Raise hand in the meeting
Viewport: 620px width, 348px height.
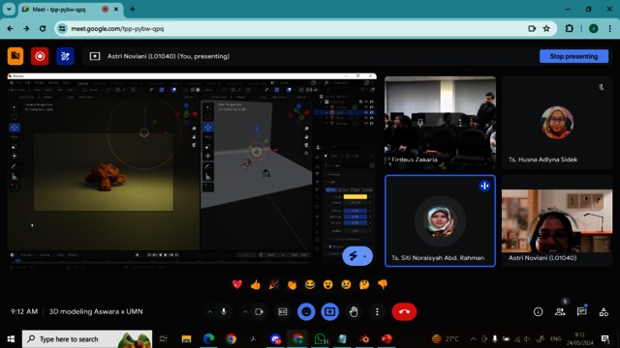(354, 311)
